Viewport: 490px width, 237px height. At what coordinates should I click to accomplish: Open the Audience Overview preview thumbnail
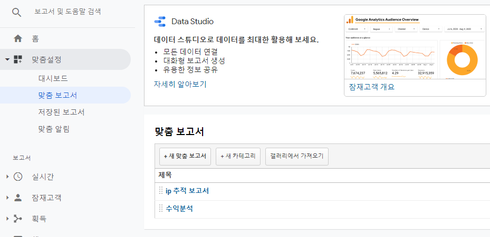415,47
